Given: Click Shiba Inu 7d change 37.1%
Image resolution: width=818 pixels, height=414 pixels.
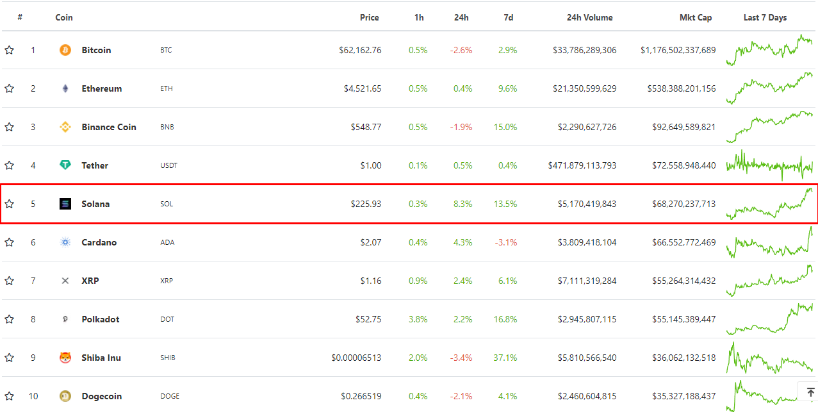Looking at the screenshot, I should pyautogui.click(x=505, y=358).
